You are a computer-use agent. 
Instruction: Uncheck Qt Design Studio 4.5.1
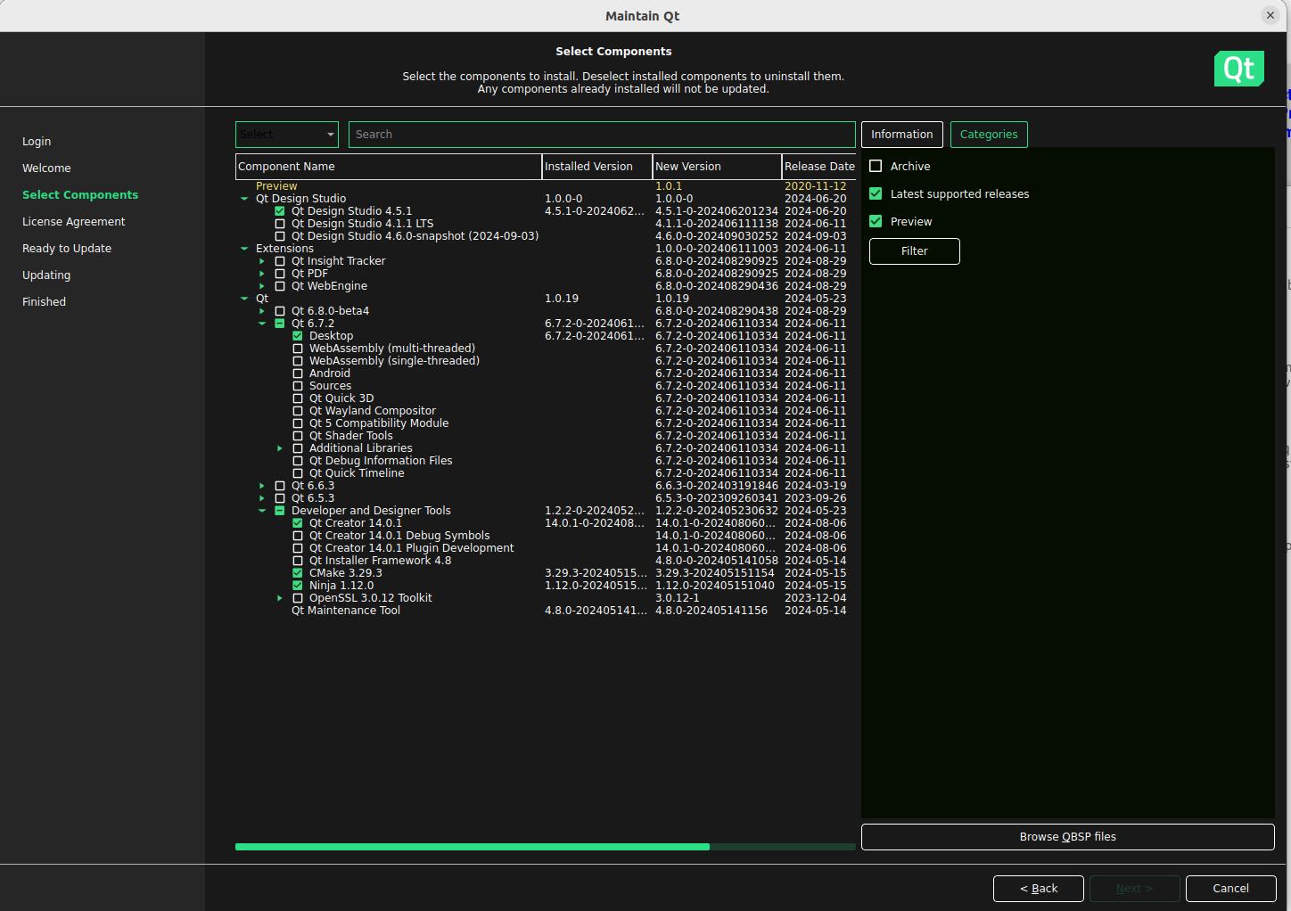click(x=280, y=211)
